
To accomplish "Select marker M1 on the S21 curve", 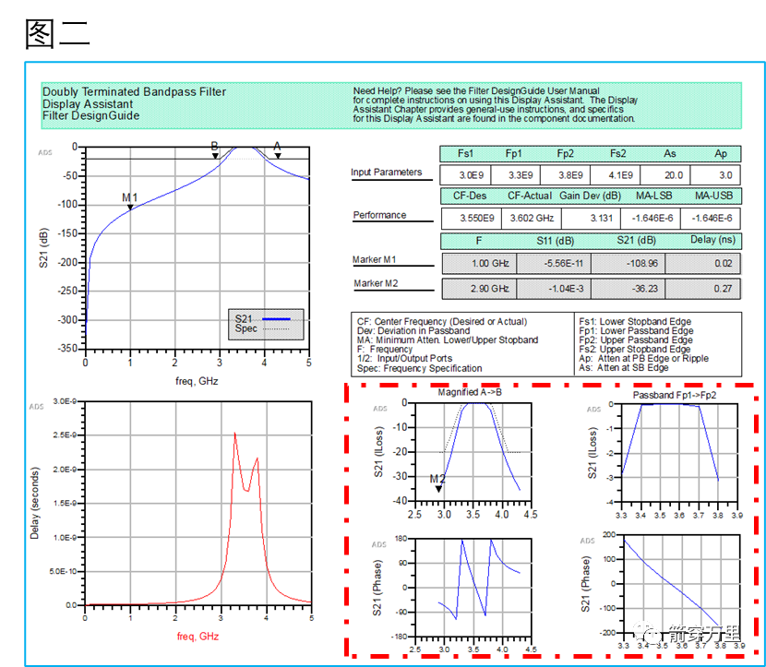I will click(130, 207).
